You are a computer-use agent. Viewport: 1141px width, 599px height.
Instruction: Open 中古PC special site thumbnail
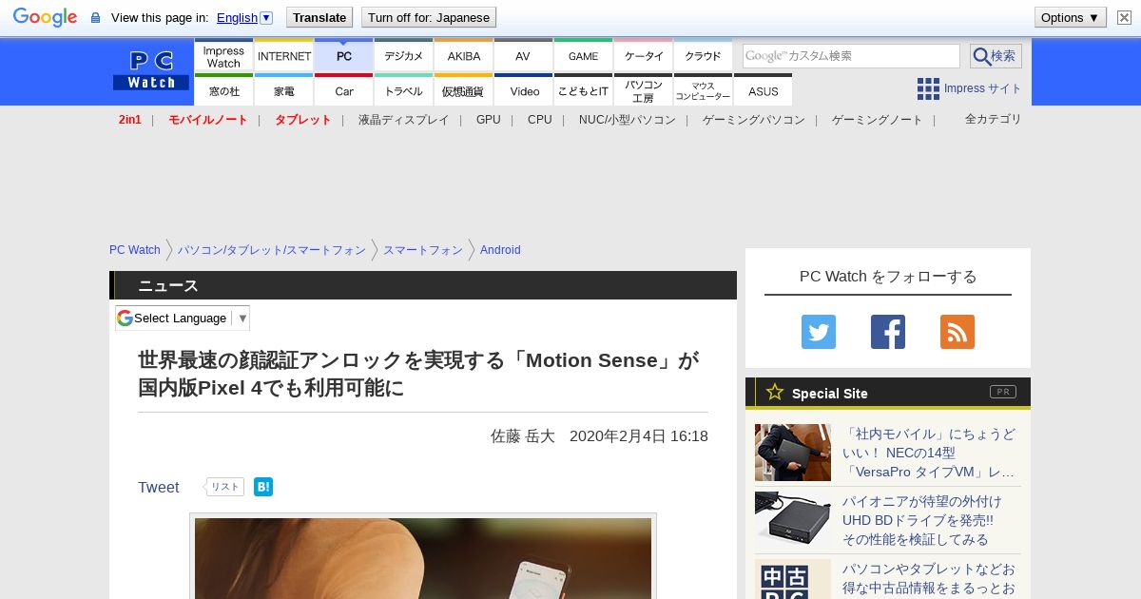793,579
